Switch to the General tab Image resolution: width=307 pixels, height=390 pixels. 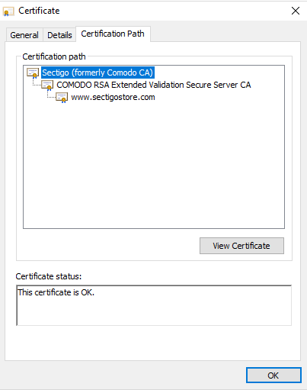24,35
